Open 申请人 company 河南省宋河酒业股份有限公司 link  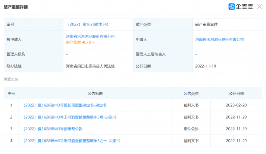coord(220,39)
